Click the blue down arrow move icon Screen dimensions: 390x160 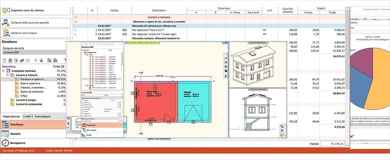point(41,60)
